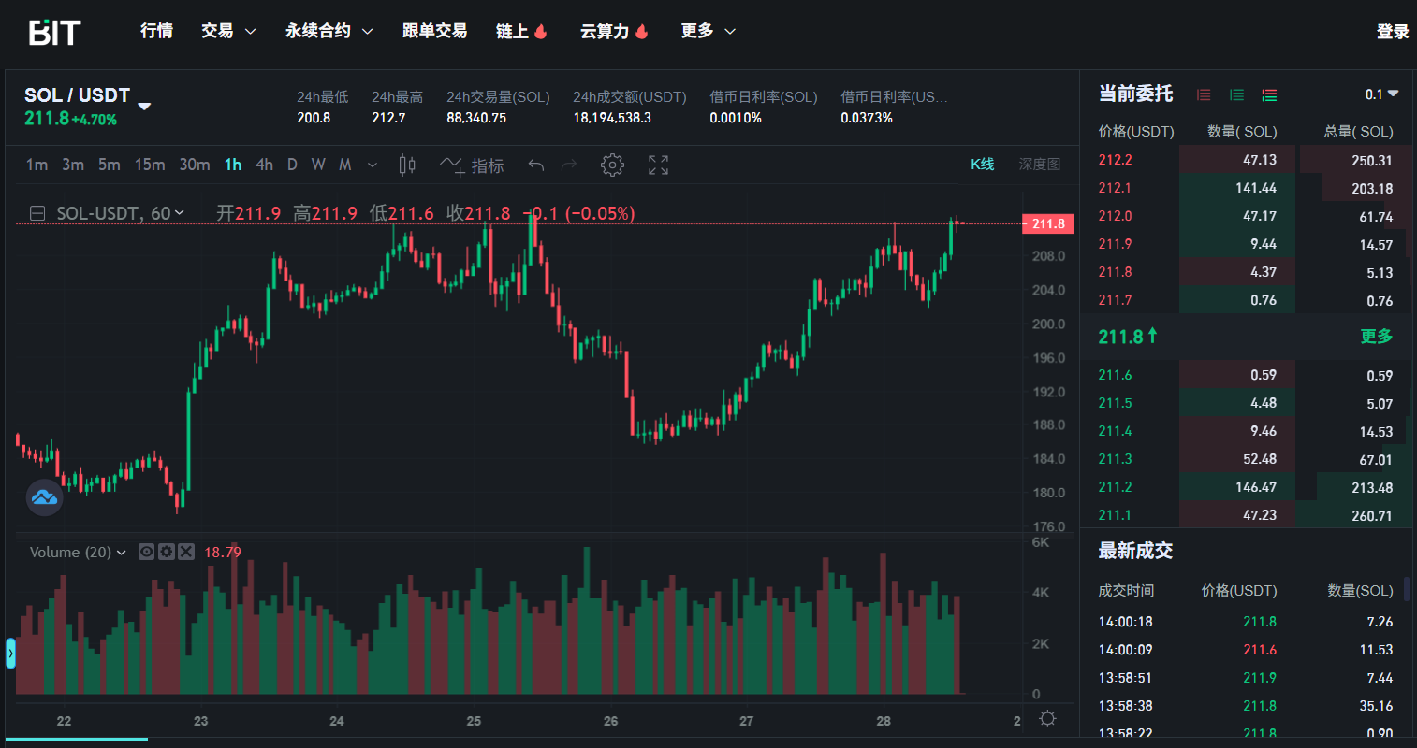Open Volume indicator settings gear

click(167, 552)
